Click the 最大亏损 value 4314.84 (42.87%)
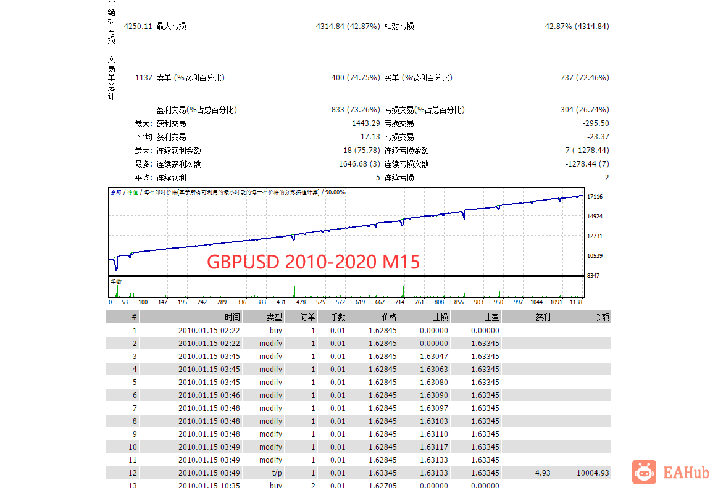This screenshot has height=488, width=718. 348,26
